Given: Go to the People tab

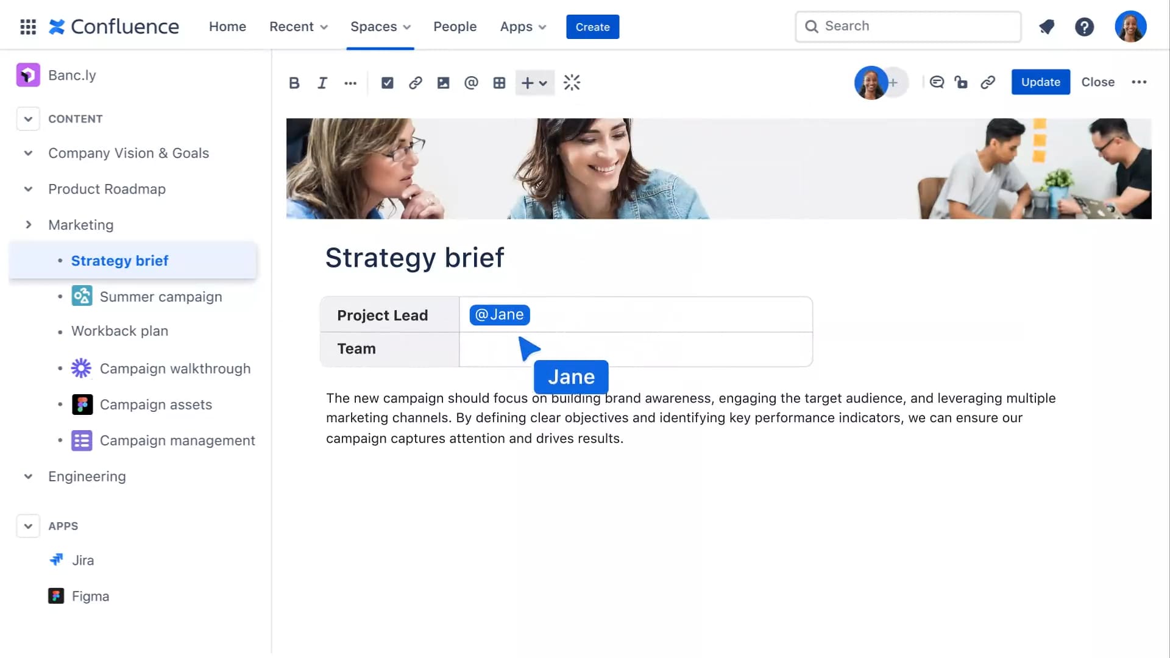Looking at the screenshot, I should pos(455,27).
